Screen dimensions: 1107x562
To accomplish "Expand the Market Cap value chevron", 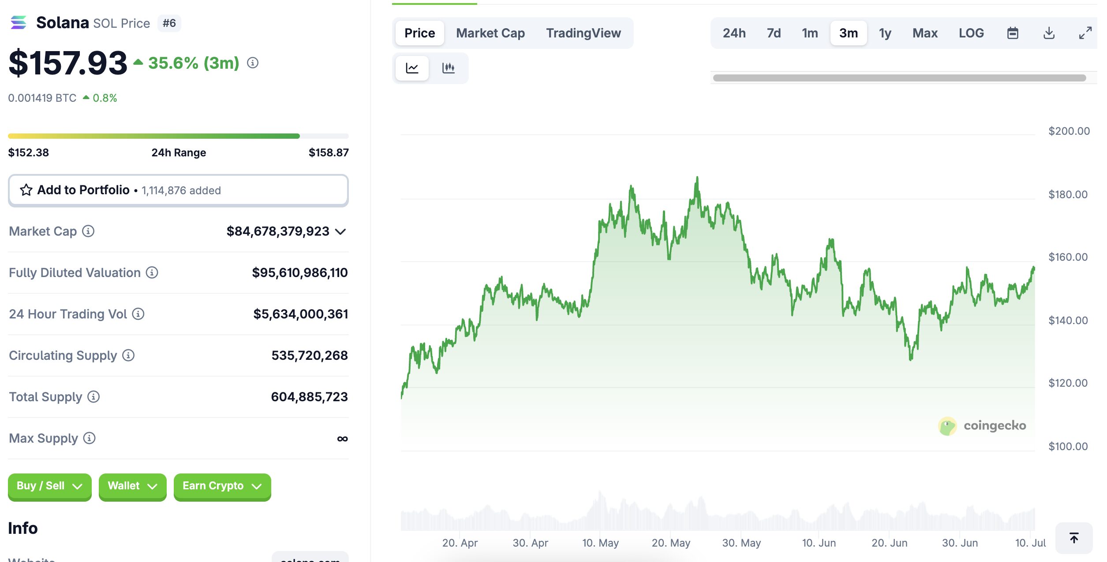I will [x=340, y=232].
